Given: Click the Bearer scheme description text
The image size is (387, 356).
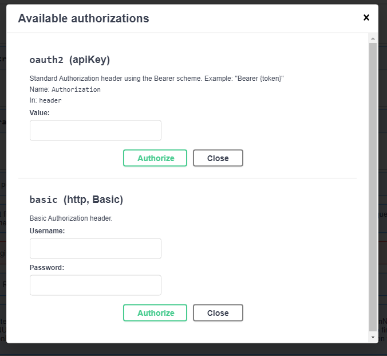Looking at the screenshot, I should 157,78.
